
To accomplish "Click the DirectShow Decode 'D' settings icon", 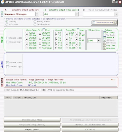I will [115, 22].
